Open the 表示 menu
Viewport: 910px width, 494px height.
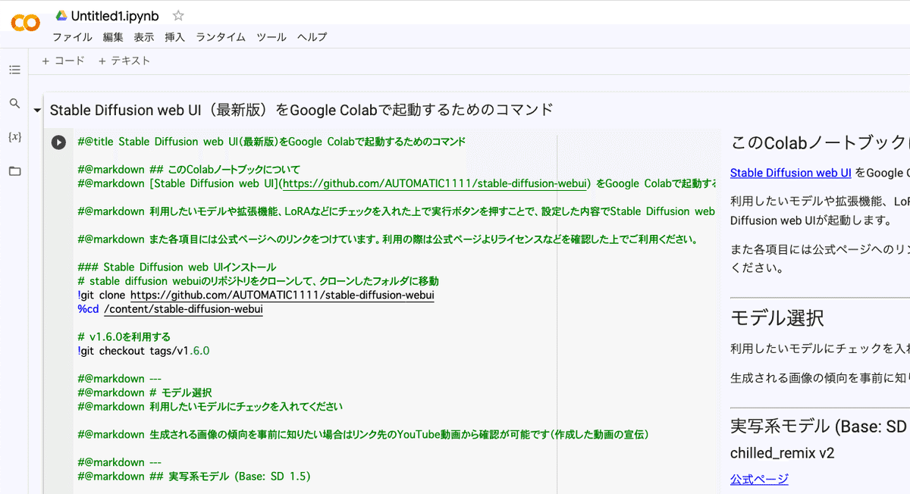(x=144, y=37)
